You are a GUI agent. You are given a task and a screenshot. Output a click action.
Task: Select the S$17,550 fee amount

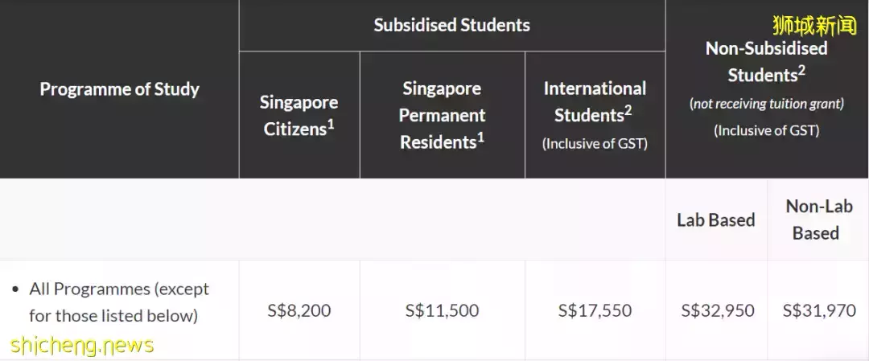(595, 310)
